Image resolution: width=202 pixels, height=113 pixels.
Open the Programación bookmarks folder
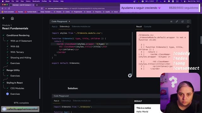(77, 12)
